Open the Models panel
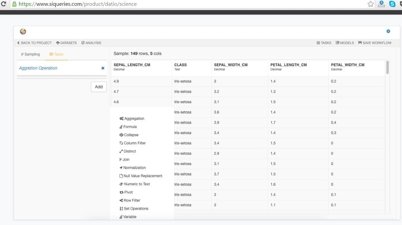Viewport: 402px width, 225px height. pos(345,43)
